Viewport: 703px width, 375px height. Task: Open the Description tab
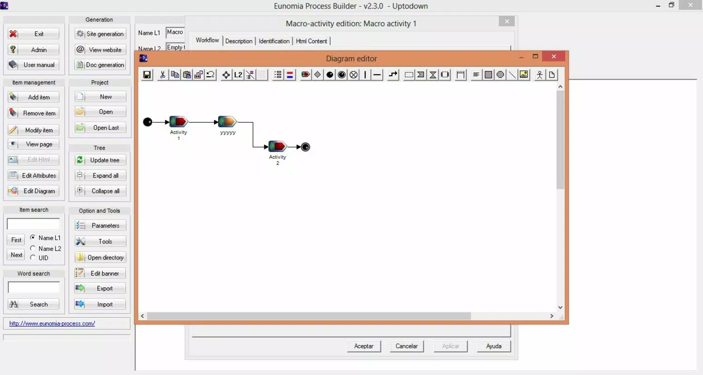239,41
